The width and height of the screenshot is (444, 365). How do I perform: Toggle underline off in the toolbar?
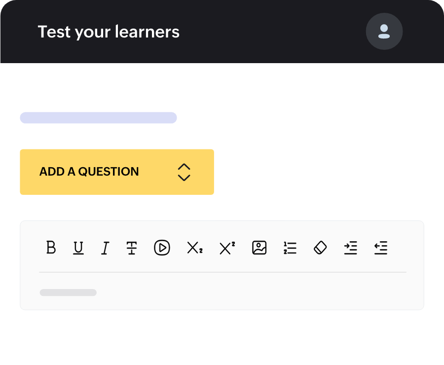78,248
